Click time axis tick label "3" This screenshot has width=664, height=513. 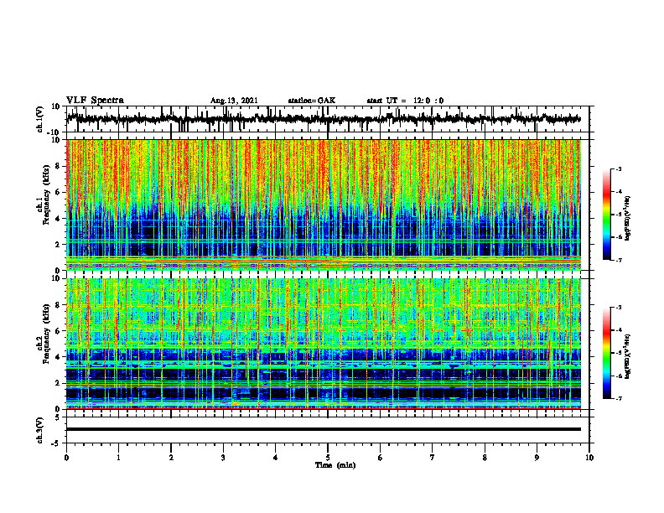tap(223, 458)
